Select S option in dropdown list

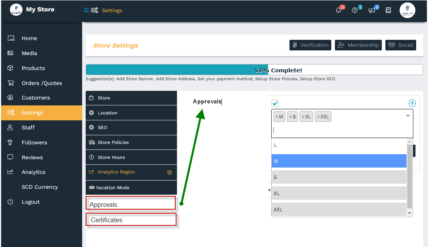pos(339,177)
